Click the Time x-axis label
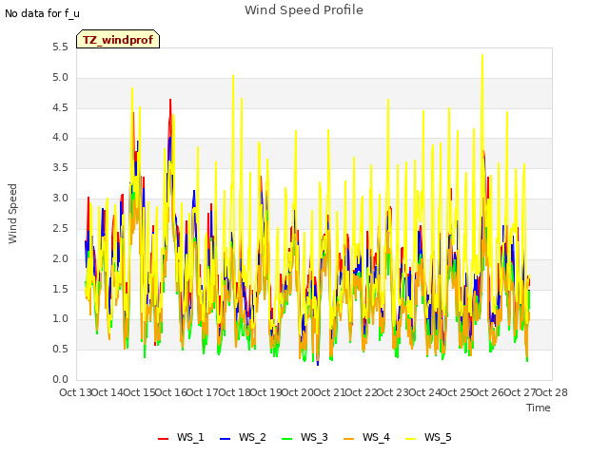The image size is (609, 456). (x=538, y=408)
